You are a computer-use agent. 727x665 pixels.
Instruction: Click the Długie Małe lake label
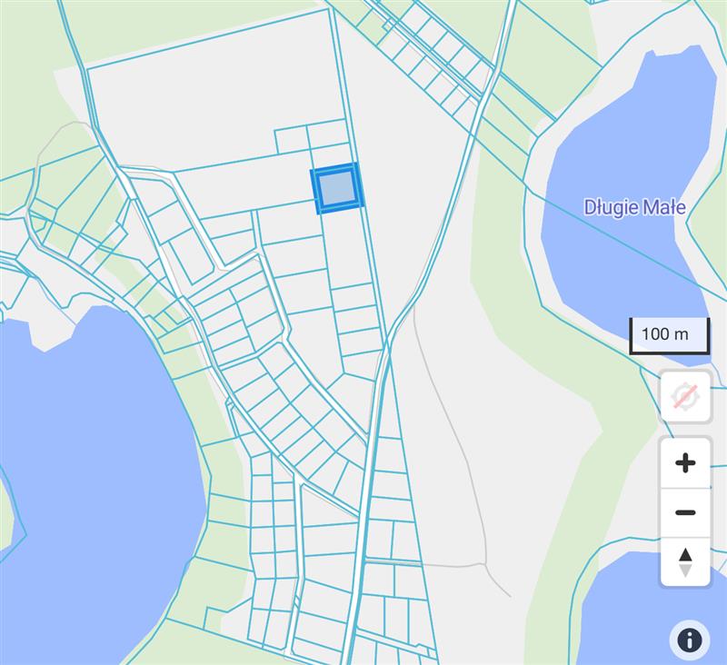click(x=634, y=208)
